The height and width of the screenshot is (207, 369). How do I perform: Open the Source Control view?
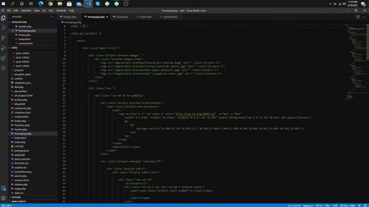pos(3,38)
